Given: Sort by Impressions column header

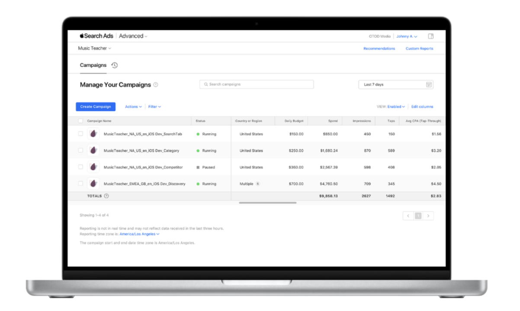Looking at the screenshot, I should pyautogui.click(x=362, y=121).
